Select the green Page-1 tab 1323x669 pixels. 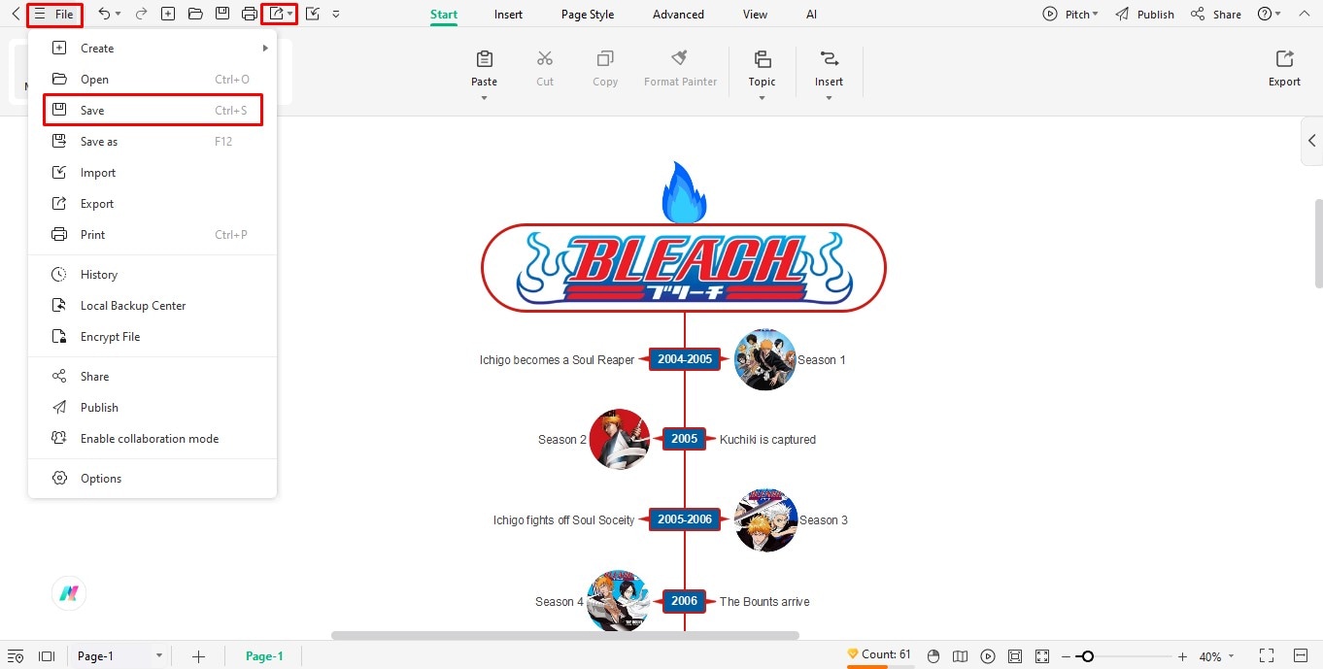(264, 656)
